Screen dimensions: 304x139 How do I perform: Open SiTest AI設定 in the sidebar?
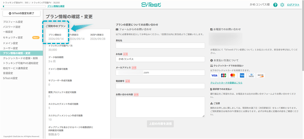(x=10, y=78)
